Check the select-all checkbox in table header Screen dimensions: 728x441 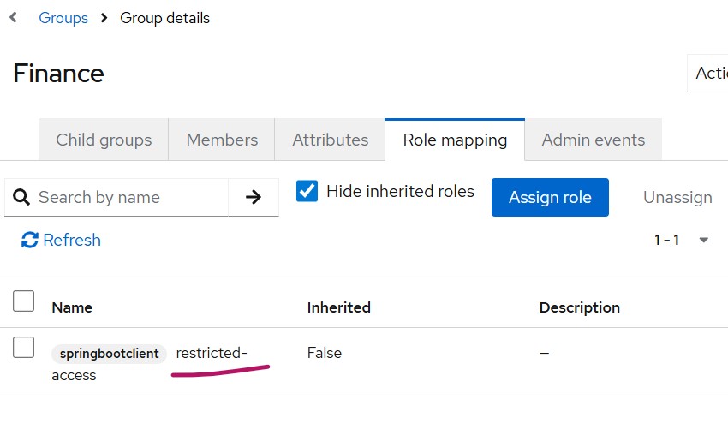[24, 301]
